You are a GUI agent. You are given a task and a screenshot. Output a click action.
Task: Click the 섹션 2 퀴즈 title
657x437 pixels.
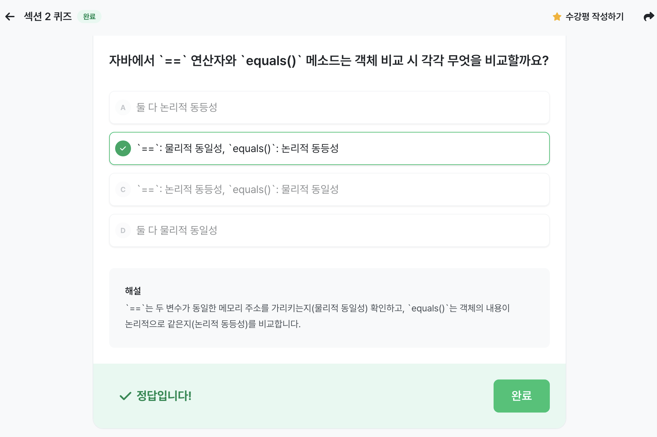[48, 17]
